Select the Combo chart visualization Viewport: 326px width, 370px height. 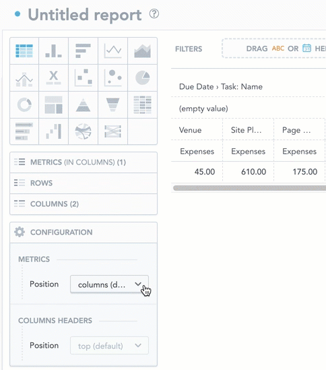[24, 78]
